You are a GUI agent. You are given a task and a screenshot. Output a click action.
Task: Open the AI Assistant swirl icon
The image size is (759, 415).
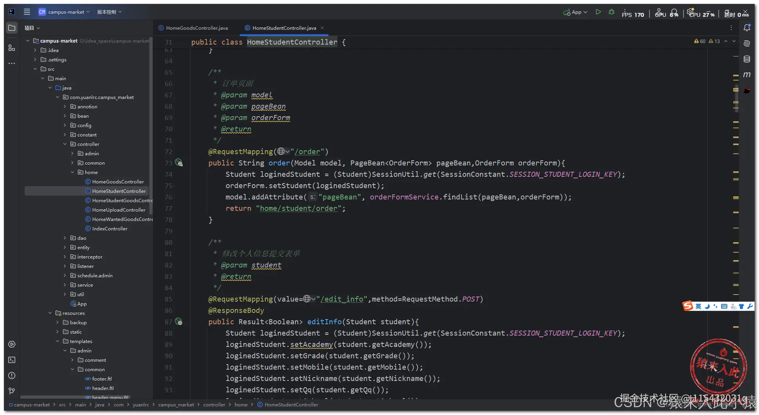point(747,43)
